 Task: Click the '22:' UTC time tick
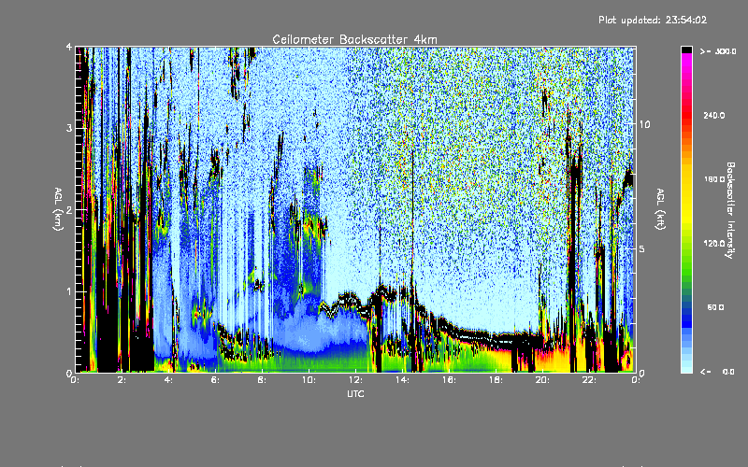coord(590,380)
